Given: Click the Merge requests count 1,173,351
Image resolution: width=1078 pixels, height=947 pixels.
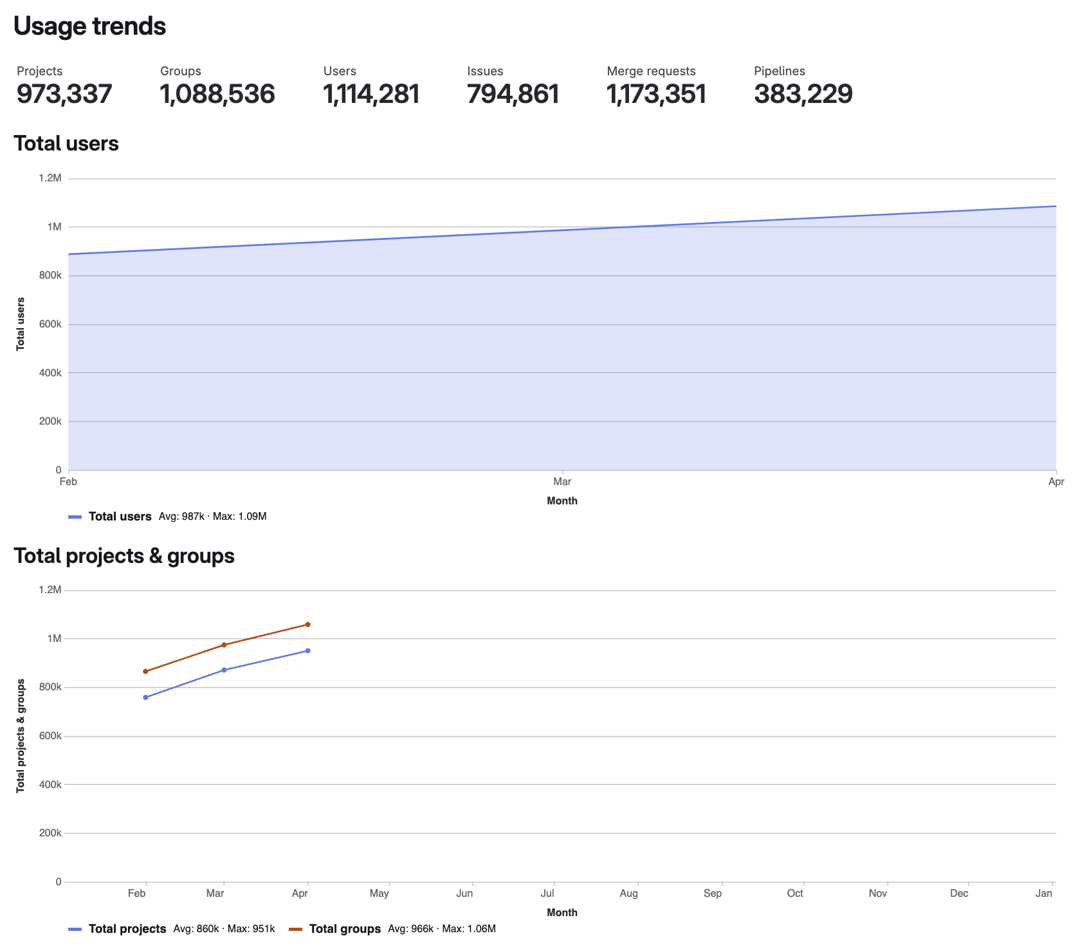Looking at the screenshot, I should pos(655,93).
